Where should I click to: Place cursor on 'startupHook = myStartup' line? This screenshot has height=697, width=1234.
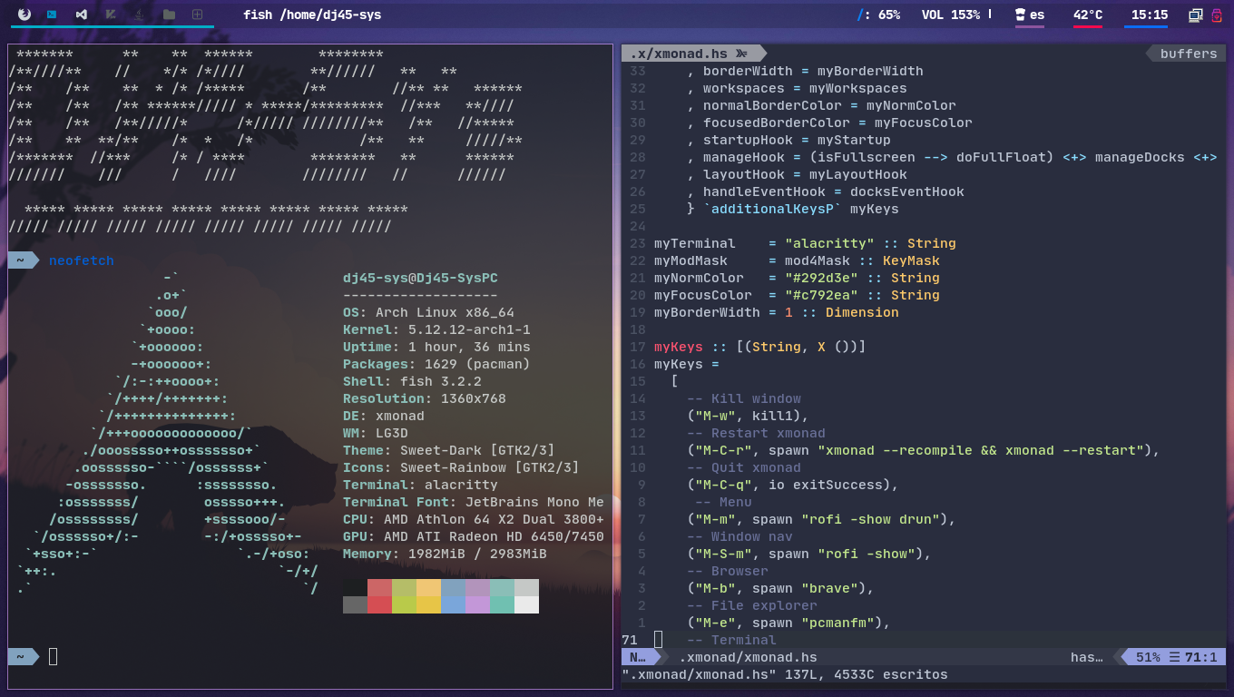pos(788,140)
